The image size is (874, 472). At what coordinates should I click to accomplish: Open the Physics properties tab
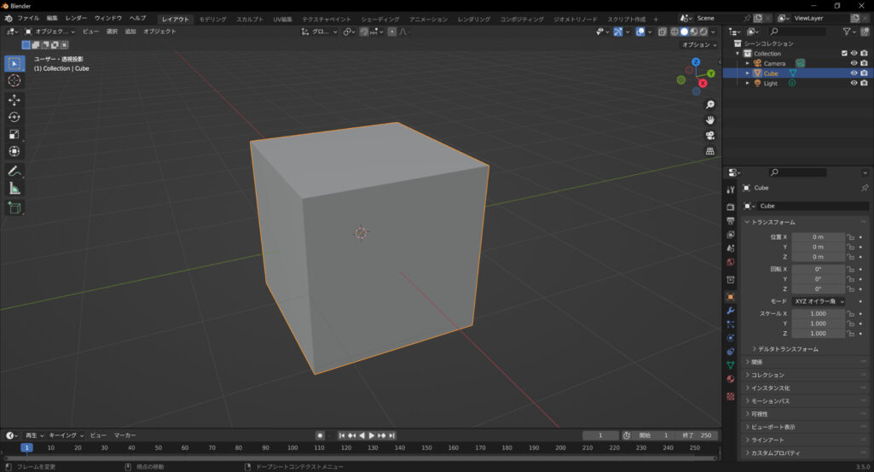[731, 337]
